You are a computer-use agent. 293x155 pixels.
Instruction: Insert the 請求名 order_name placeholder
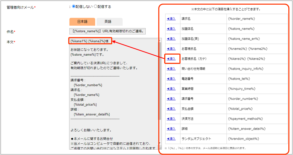171,19
